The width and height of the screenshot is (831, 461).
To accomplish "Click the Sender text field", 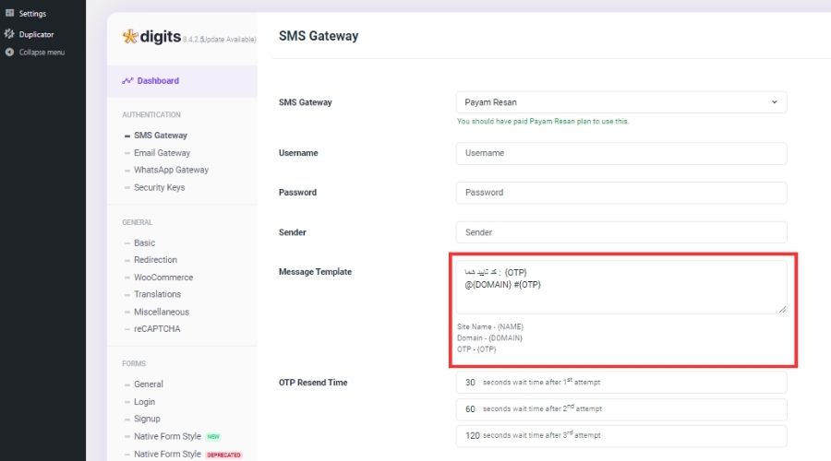I will [x=620, y=232].
